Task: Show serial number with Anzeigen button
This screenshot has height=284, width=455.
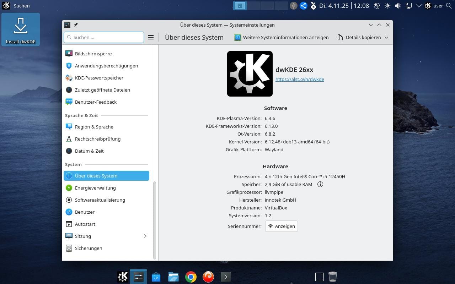Action: pos(281,226)
